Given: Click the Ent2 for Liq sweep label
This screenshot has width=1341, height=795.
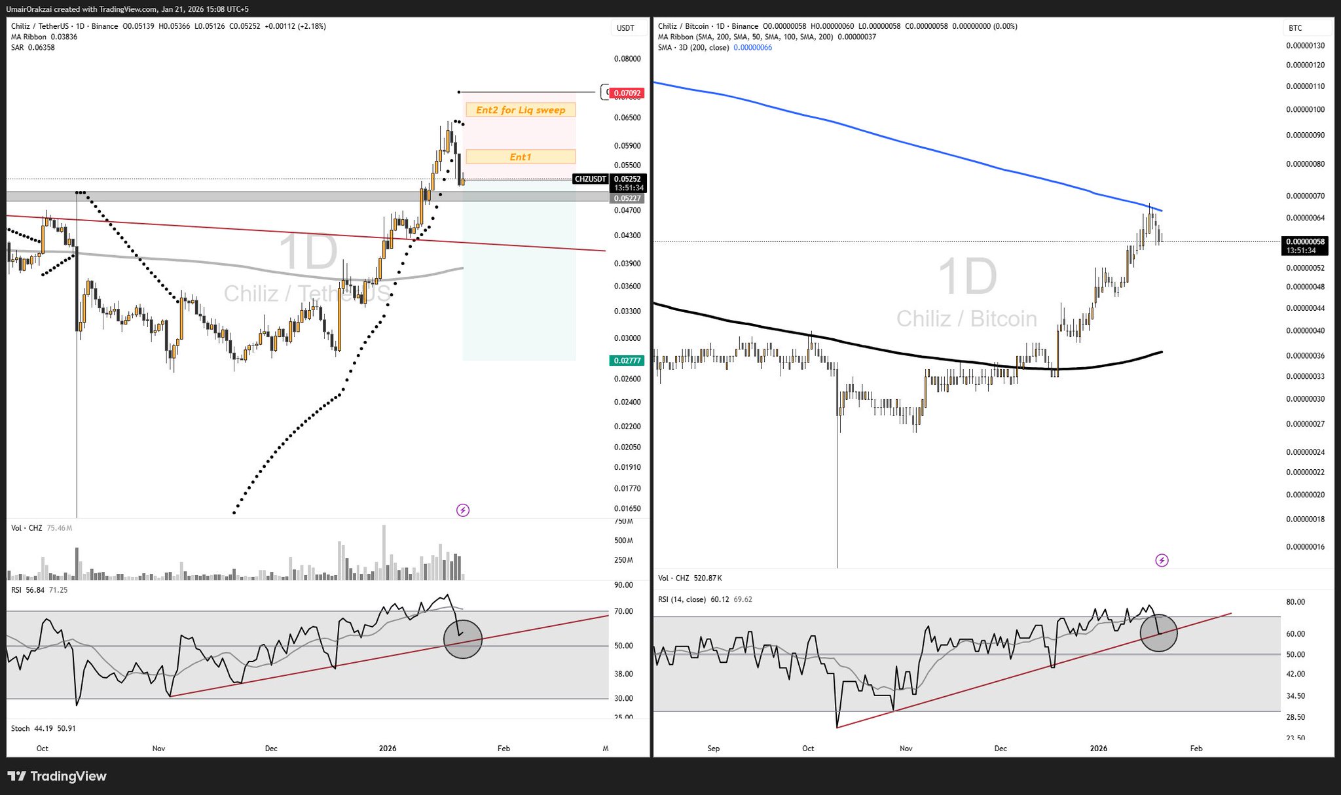Looking at the screenshot, I should coord(521,110).
